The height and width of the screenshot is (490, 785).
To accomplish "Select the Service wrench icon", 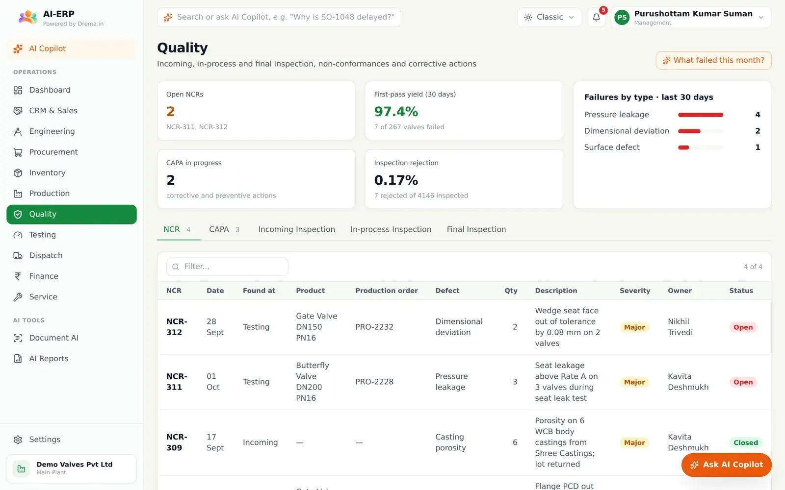I will click(x=18, y=297).
